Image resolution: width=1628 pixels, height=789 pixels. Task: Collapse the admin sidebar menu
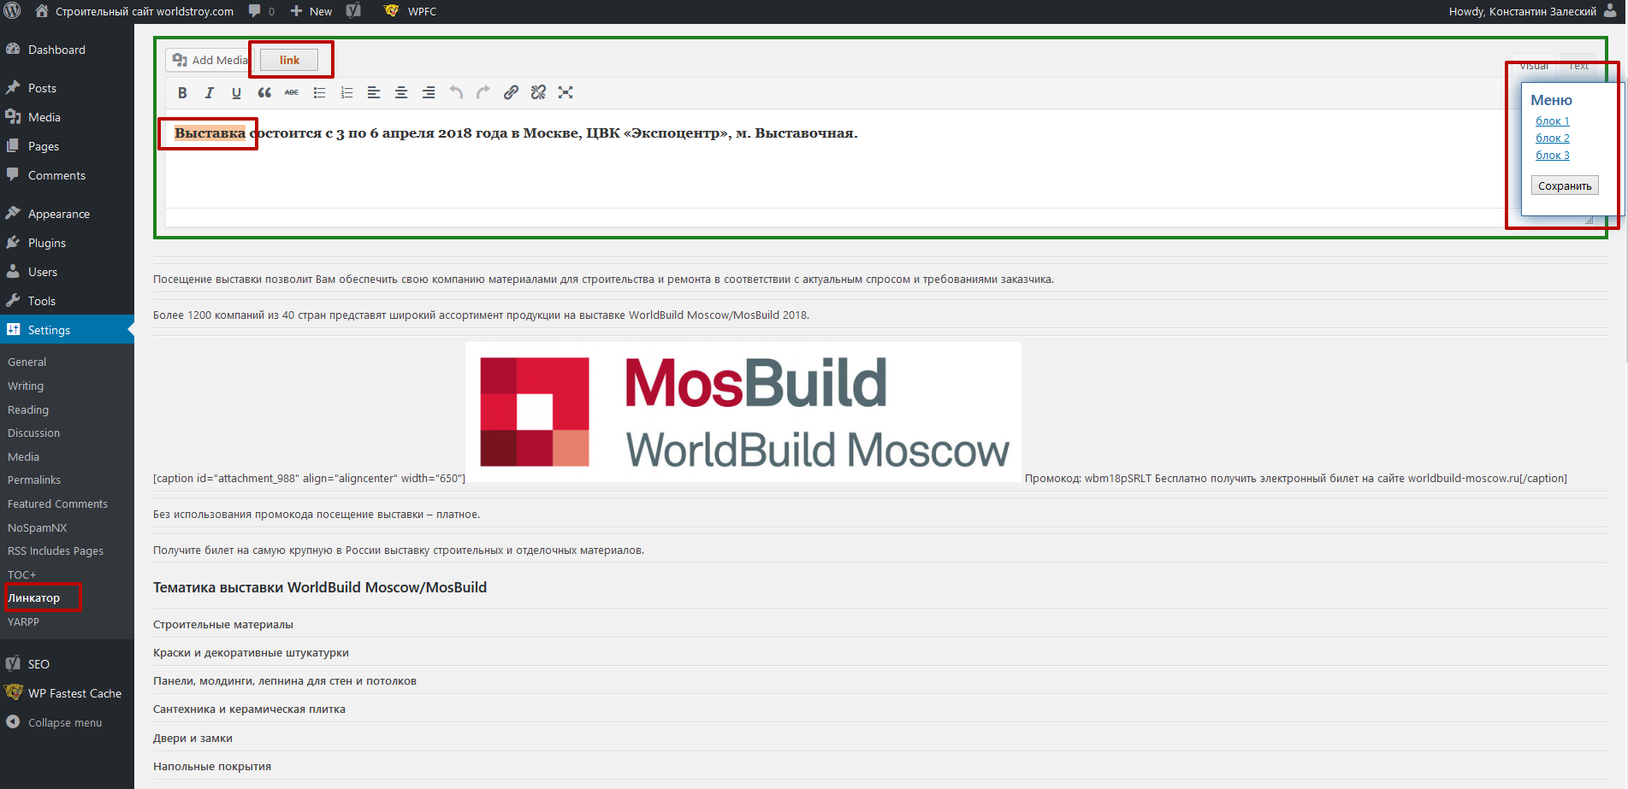[x=67, y=722]
